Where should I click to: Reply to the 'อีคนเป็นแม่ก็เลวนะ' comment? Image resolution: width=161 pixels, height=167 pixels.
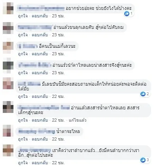tap(40, 54)
